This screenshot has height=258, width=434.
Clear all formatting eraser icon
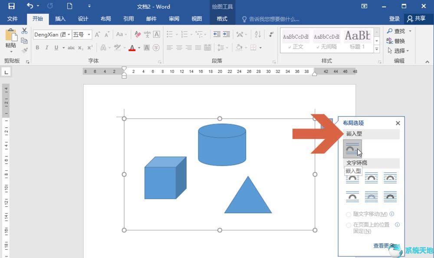coord(138,34)
